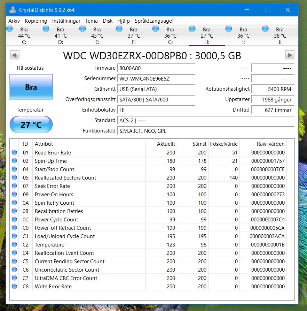Open the Hjälp menu
Viewport: 307px width, 311px height.
point(124,21)
